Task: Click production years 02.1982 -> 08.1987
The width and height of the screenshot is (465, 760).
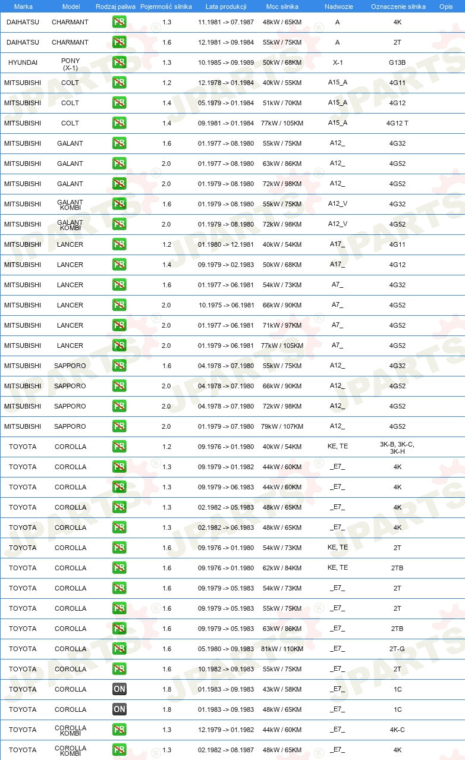Action: click(x=226, y=750)
